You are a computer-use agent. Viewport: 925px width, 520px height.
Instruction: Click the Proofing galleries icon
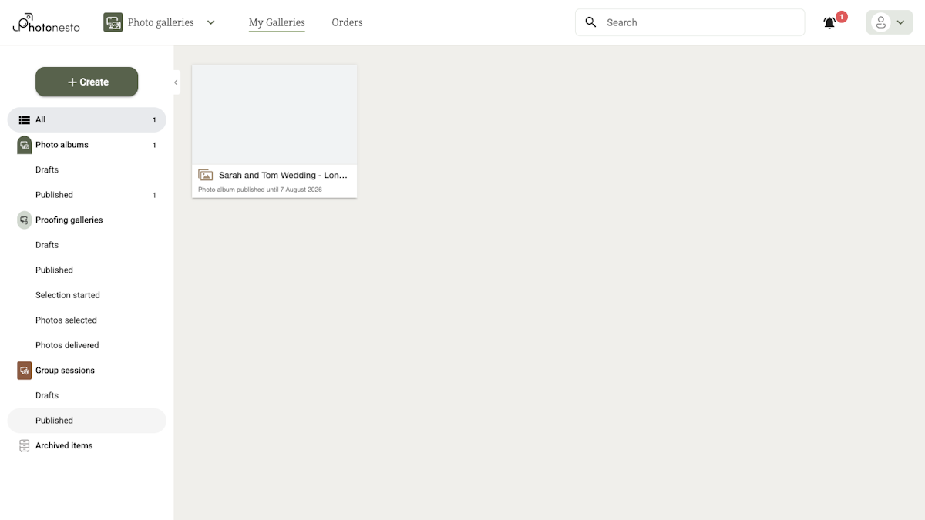click(25, 220)
